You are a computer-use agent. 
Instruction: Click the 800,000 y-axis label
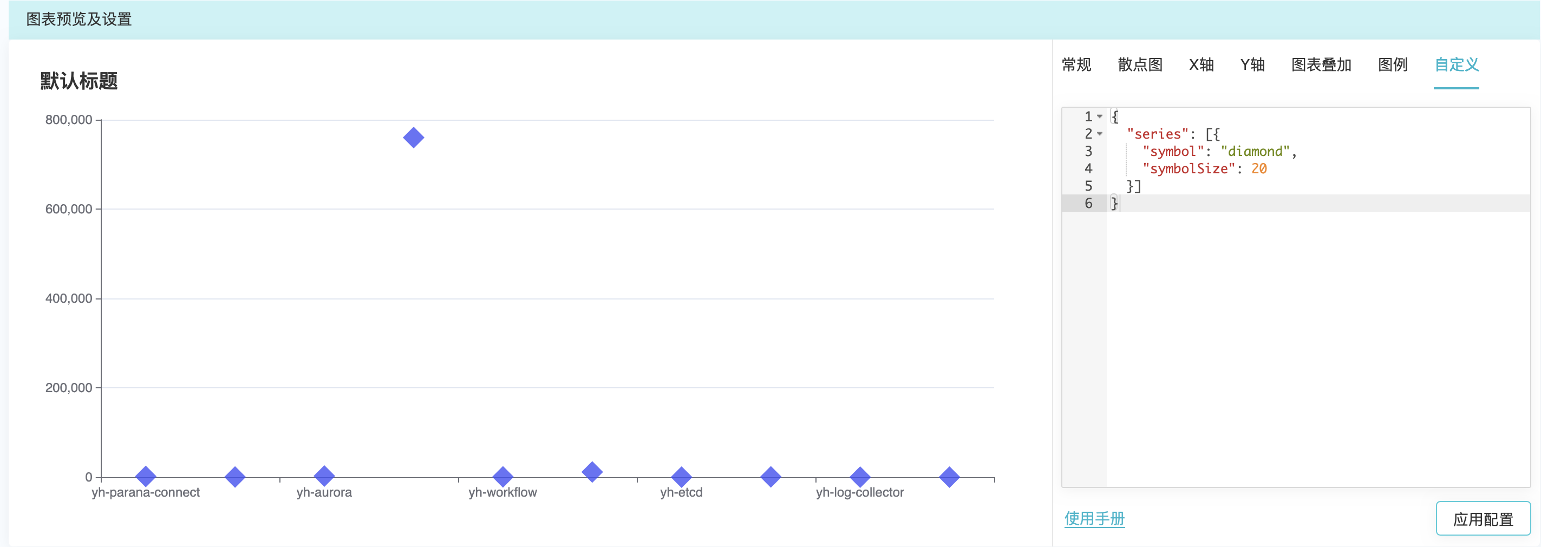point(69,120)
